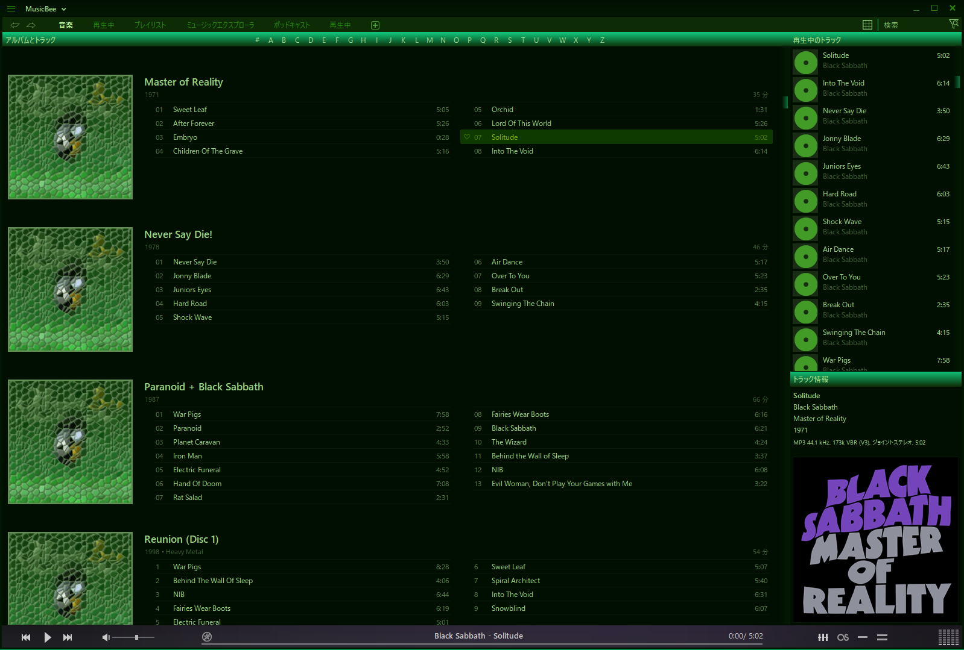Jump to letter M in the alphabet bar
964x650 pixels.
tap(430, 40)
